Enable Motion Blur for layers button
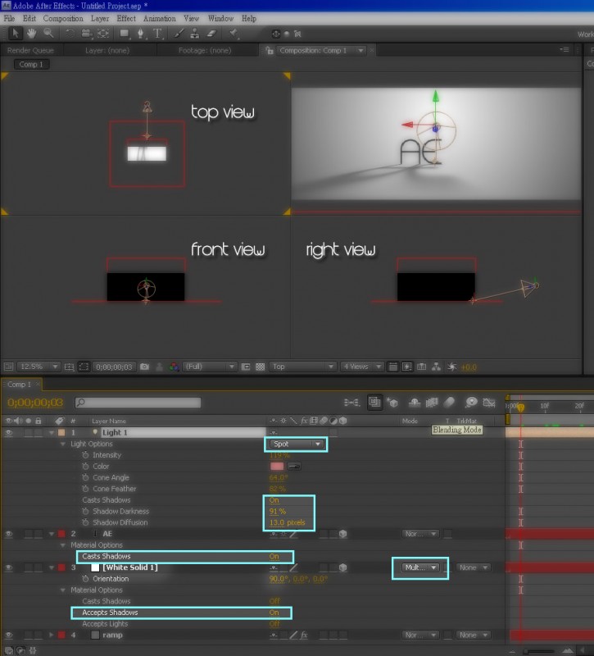The width and height of the screenshot is (594, 656). pos(449,403)
